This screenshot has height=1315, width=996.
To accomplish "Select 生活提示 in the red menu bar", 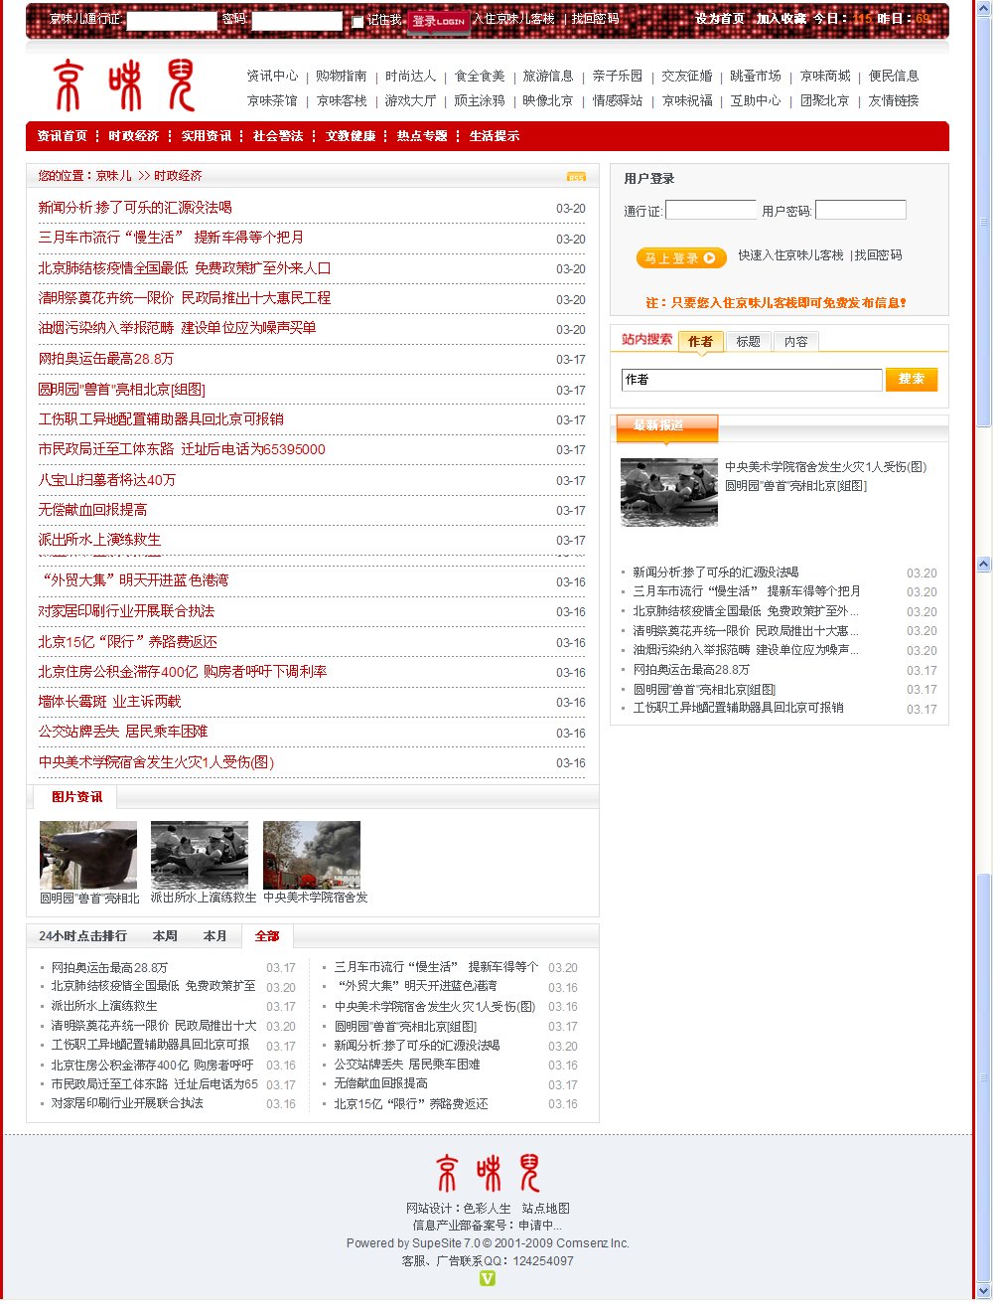I will pos(495,136).
